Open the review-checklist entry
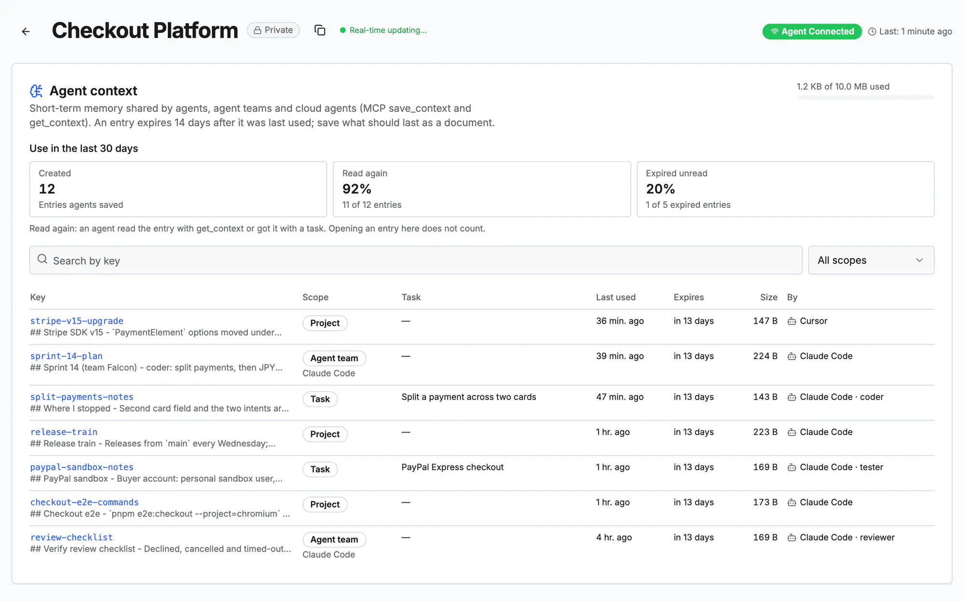 (71, 537)
